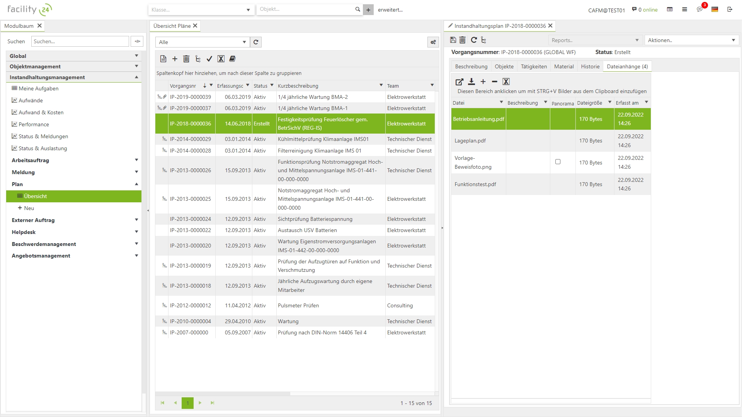Image resolution: width=742 pixels, height=417 pixels.
Task: Toggle Panorama checkbox for Vorlage-Beweisfoto.png
Action: pos(558,162)
